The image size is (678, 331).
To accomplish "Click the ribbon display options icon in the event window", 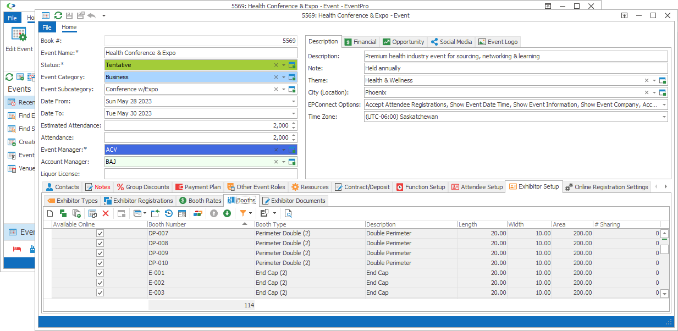I will tap(623, 15).
